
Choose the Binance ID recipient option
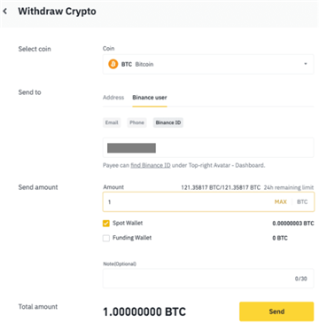[x=168, y=122]
